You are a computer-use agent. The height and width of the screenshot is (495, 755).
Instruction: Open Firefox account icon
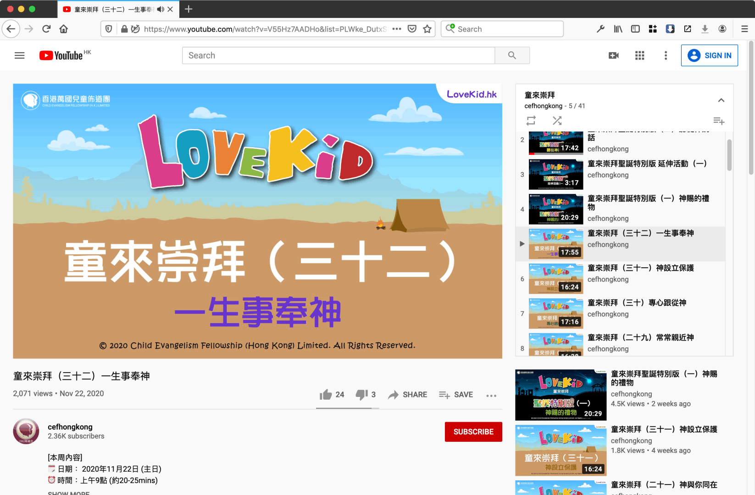[722, 29]
